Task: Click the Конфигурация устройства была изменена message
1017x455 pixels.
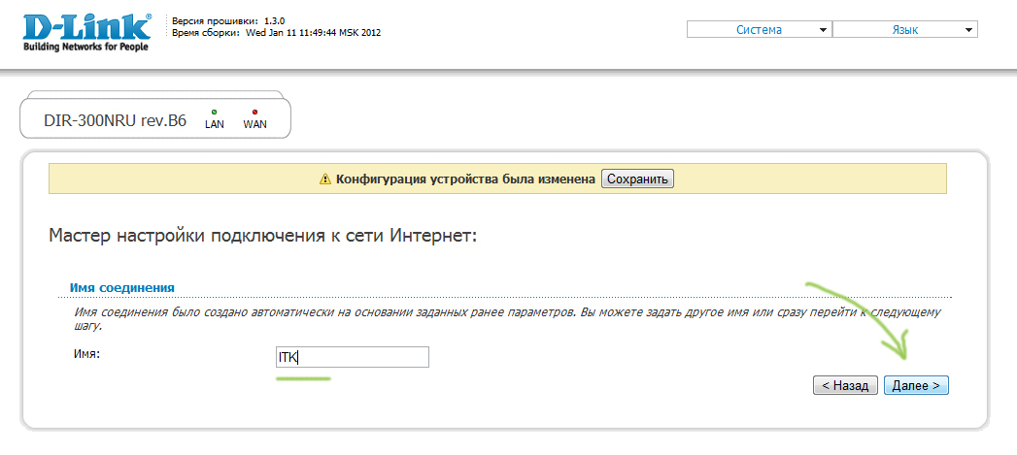Action: point(465,179)
